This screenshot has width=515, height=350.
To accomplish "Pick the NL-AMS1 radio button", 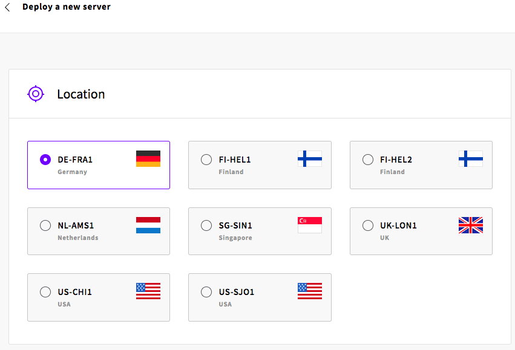I will click(45, 225).
